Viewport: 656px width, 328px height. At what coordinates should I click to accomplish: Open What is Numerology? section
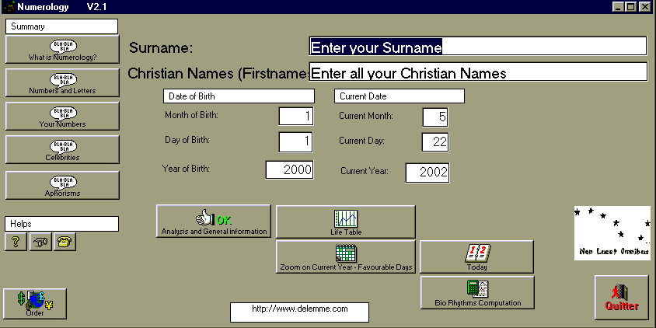(x=62, y=50)
